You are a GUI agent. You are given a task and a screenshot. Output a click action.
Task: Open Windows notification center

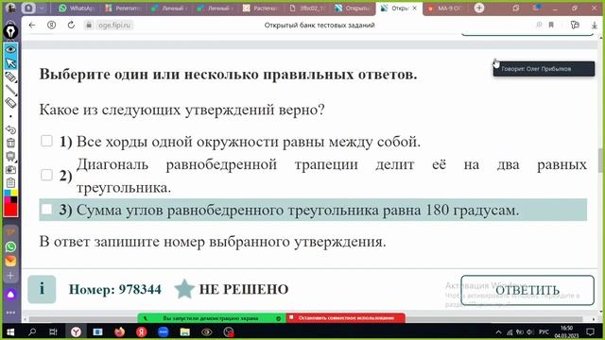[x=590, y=331]
